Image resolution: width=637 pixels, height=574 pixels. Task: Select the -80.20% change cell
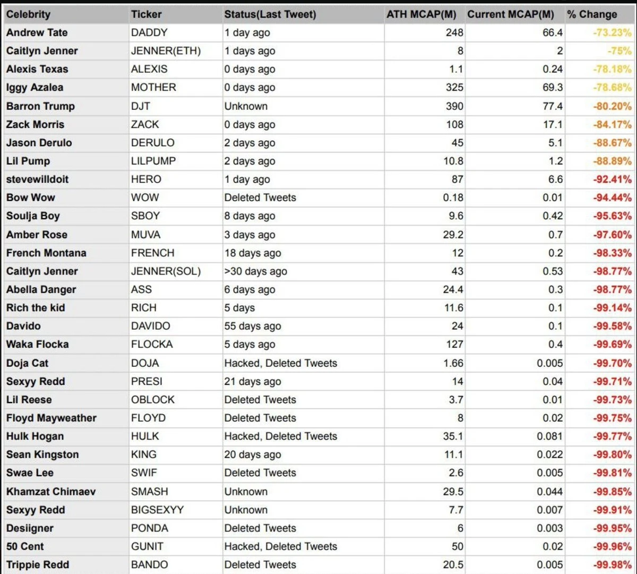pyautogui.click(x=613, y=106)
